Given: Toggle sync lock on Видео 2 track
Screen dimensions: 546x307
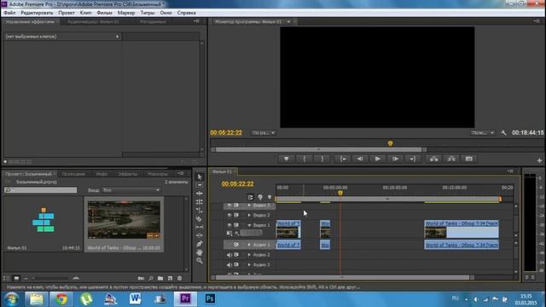Looking at the screenshot, I should 236,215.
